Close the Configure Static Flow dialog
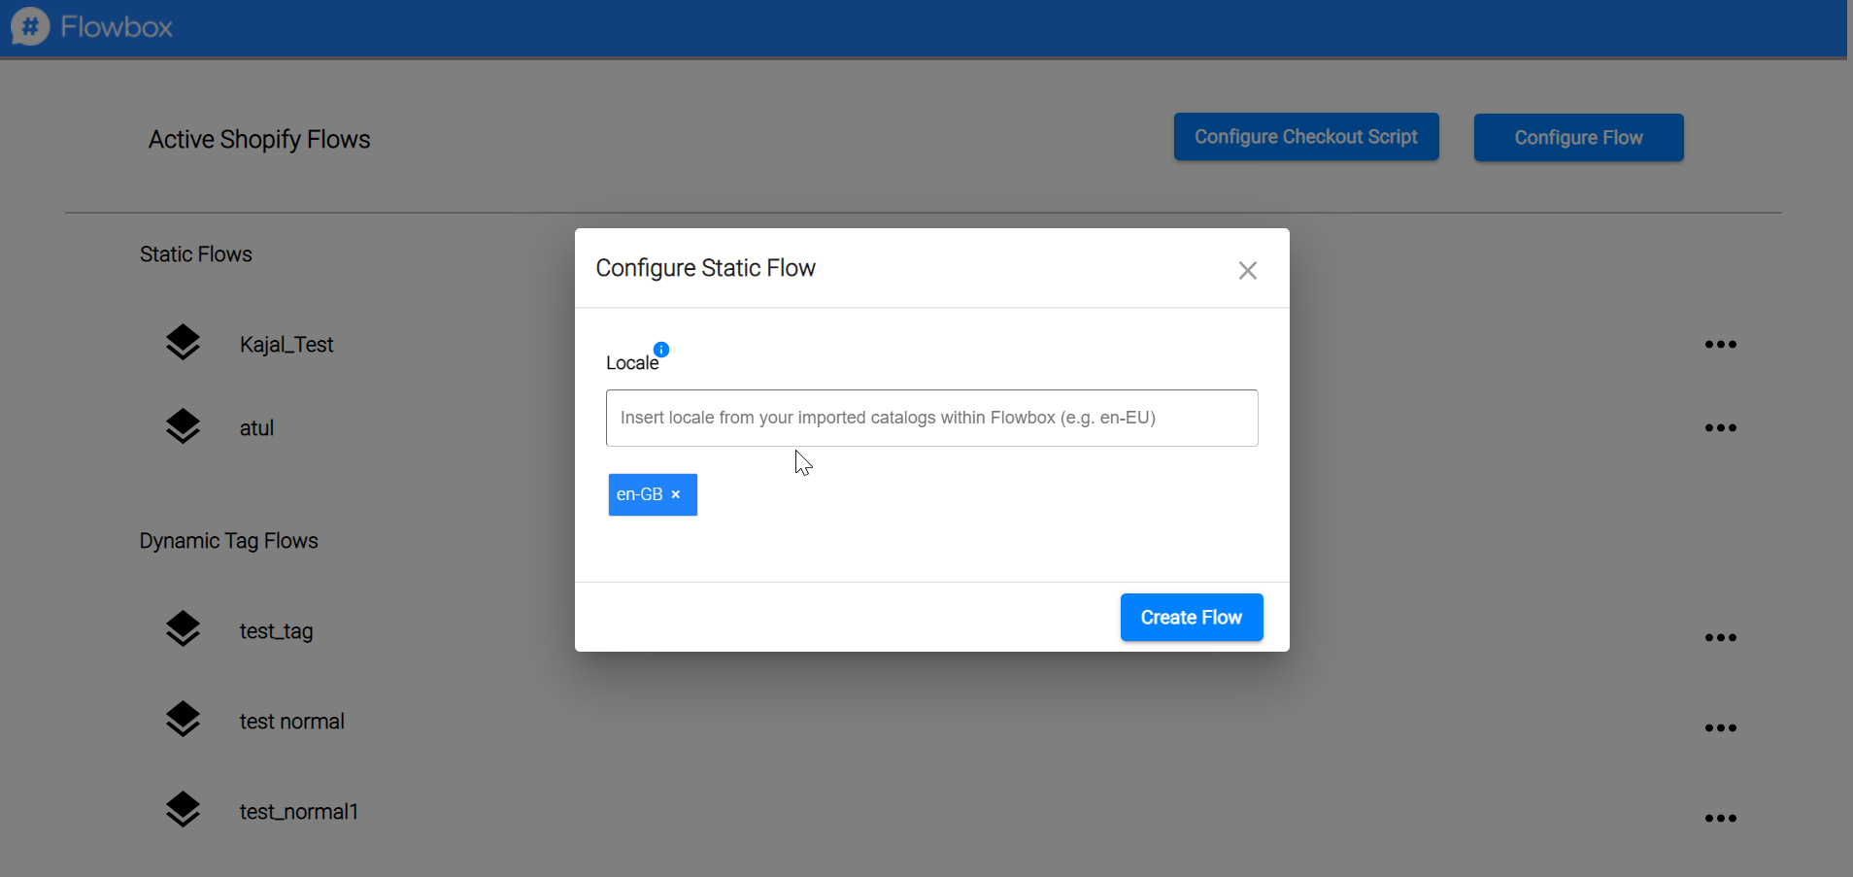The image size is (1853, 877). pos(1248,270)
